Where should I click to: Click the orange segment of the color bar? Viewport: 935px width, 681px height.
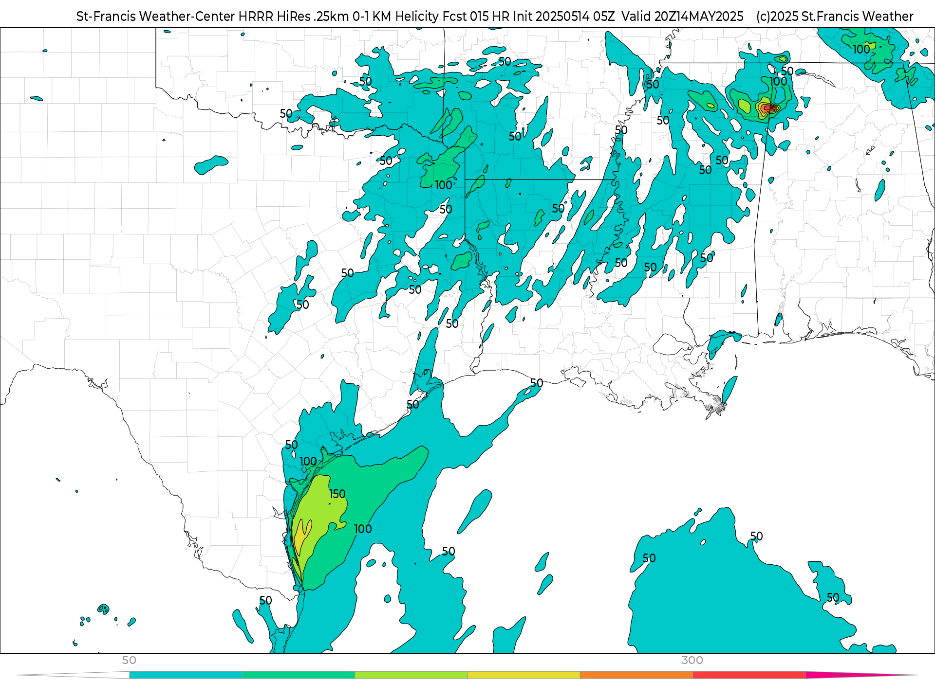tap(636, 675)
